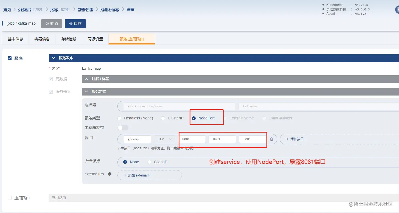Click the 选择器 field label
The height and width of the screenshot is (213, 399).
coord(91,105)
